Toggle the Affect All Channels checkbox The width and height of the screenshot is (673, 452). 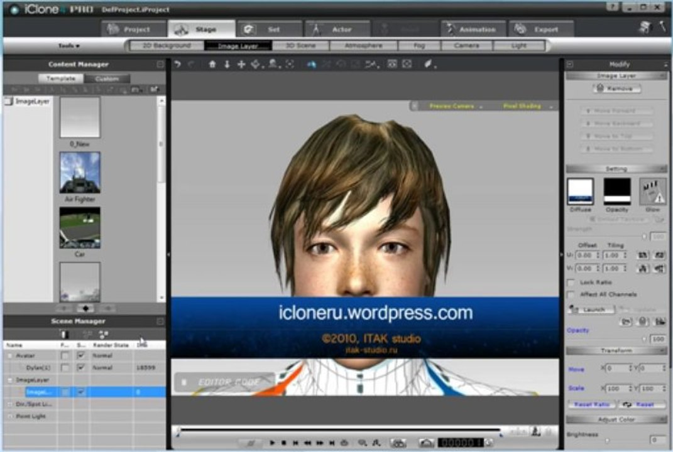[x=571, y=294]
